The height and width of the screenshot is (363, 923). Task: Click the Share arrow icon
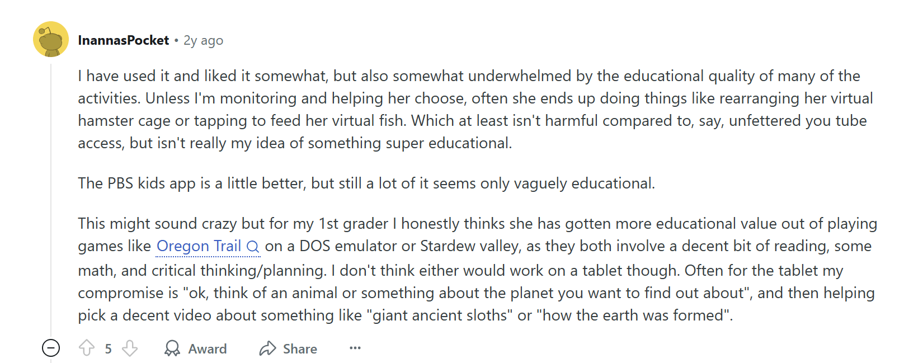[x=267, y=348]
